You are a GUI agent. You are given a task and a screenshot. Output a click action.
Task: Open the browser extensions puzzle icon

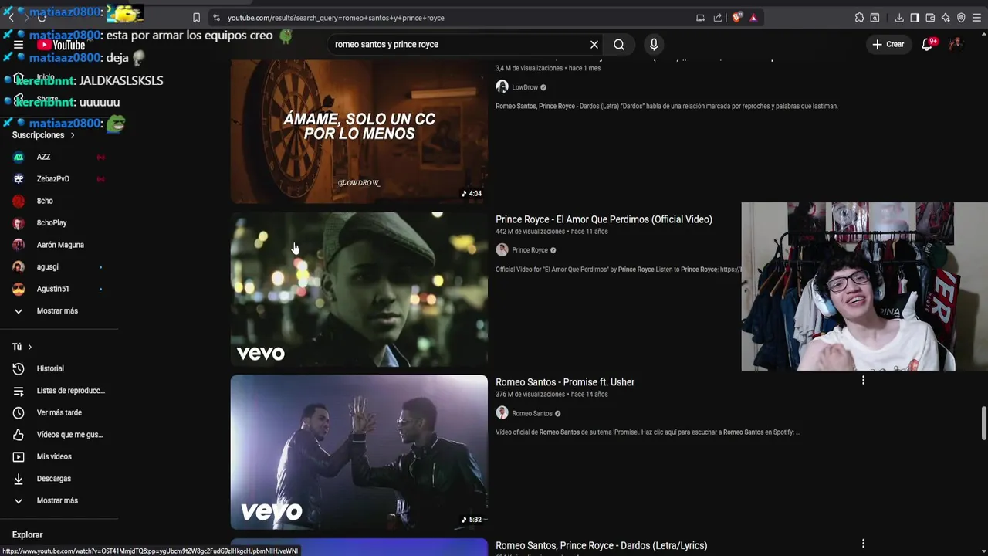[x=859, y=18]
